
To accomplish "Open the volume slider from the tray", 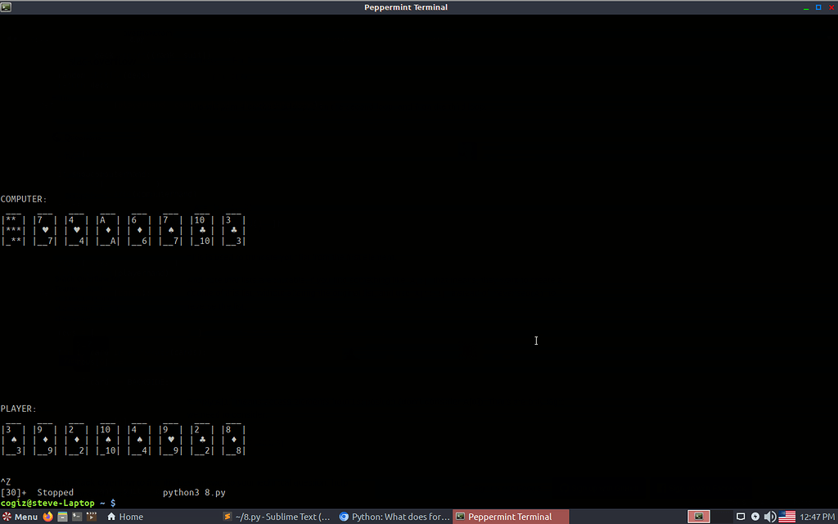I will click(769, 517).
